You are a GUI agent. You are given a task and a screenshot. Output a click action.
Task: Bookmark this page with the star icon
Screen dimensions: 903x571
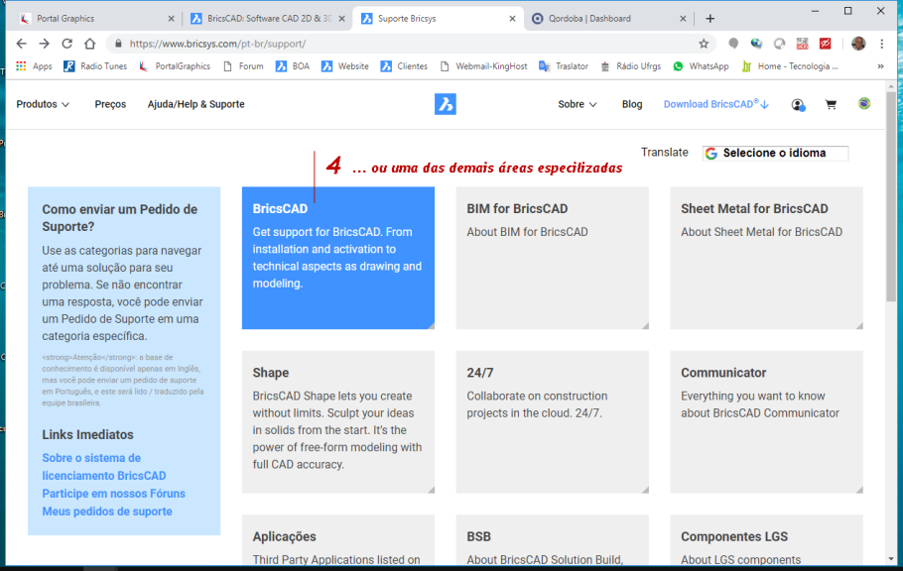pos(704,44)
